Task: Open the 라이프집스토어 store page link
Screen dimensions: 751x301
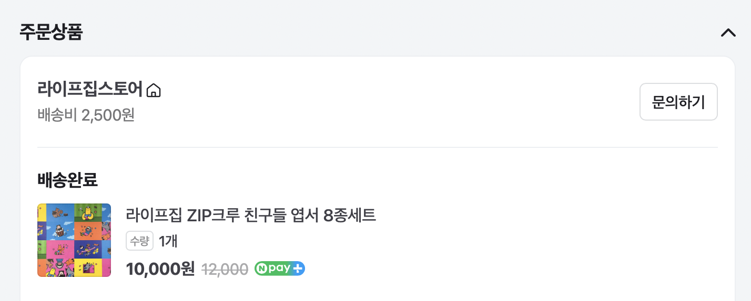Action: pyautogui.click(x=90, y=90)
